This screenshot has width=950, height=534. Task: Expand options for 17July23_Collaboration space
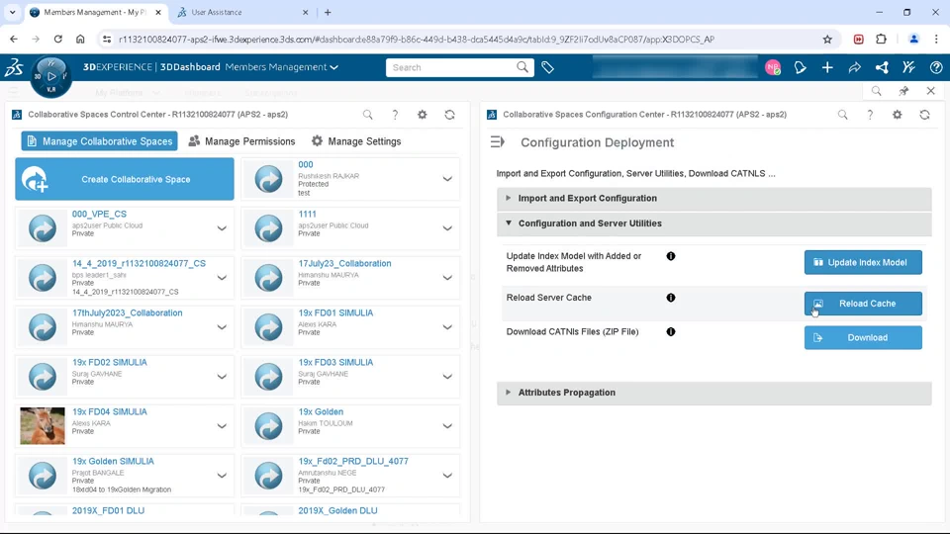447,278
